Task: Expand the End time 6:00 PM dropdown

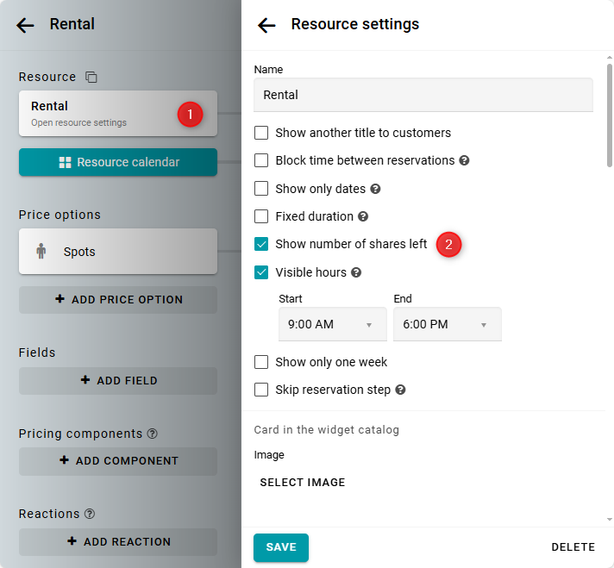Action: click(447, 325)
